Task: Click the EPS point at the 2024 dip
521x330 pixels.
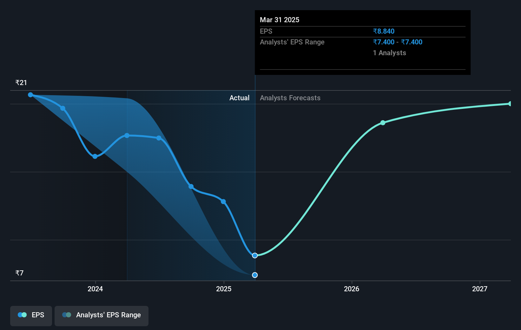Action: 95,156
